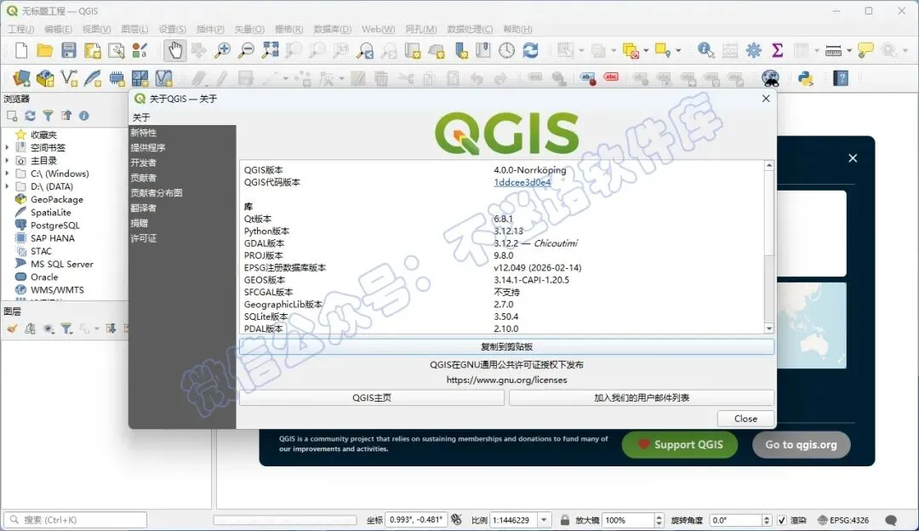Expand the C:\ (Windows) drive node
Screen dimensions: 919x531
[7, 174]
